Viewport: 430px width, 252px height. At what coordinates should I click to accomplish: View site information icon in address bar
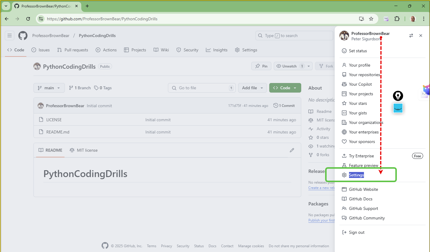coord(41,19)
